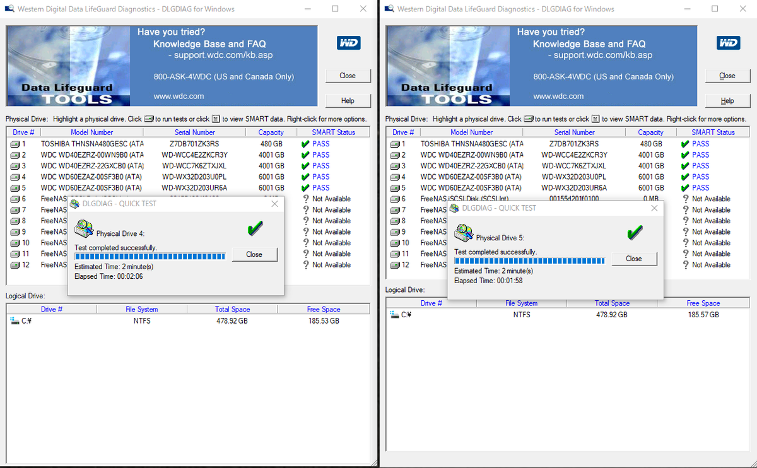Click serial WD-WX32D203U0PL in left window

194,177
